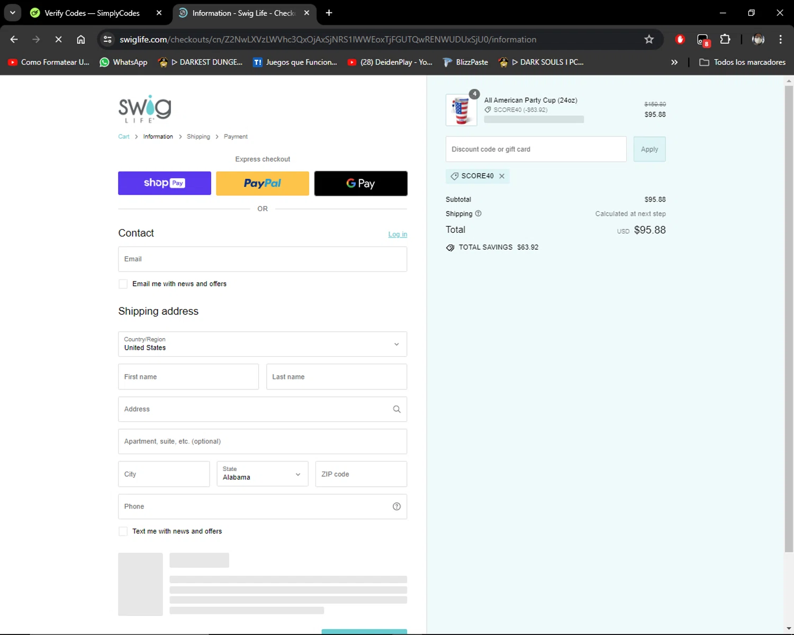Open DeidenPlay YouTube bookmark
The width and height of the screenshot is (794, 635).
point(390,62)
